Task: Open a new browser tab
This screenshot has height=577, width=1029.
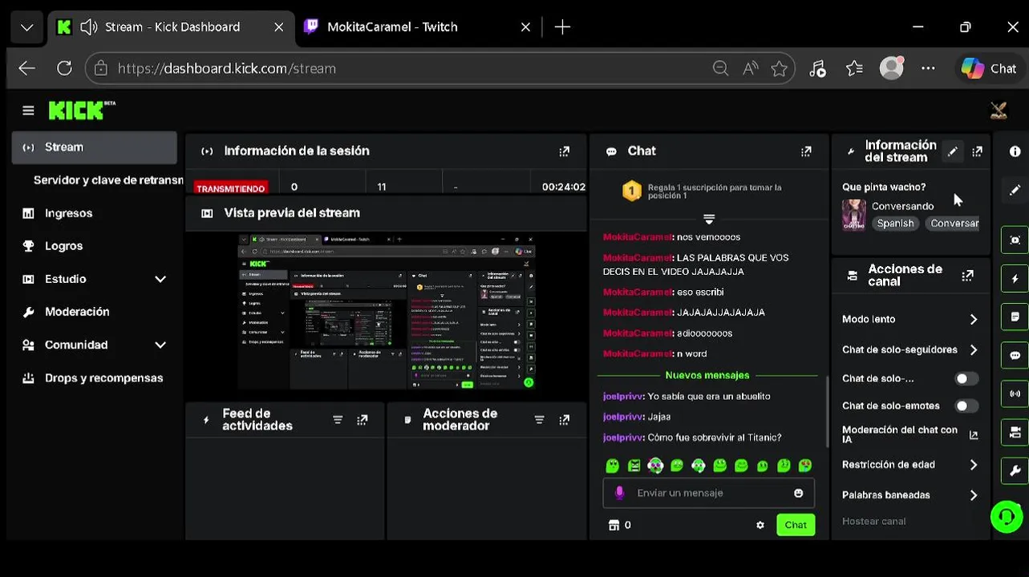Action: click(x=562, y=27)
